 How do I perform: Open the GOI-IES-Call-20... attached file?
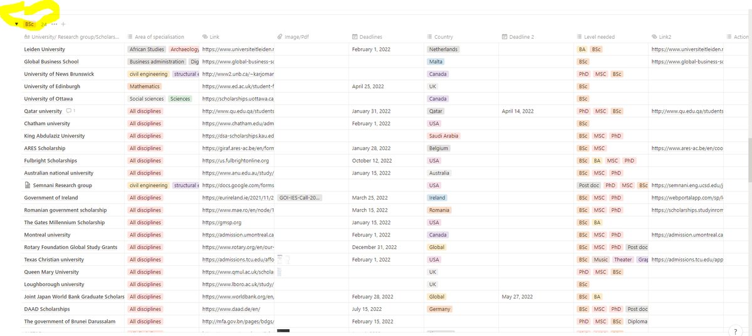point(300,198)
